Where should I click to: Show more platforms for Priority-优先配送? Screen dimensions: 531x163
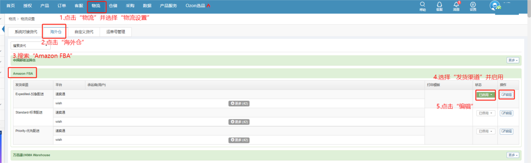[x=239, y=140]
